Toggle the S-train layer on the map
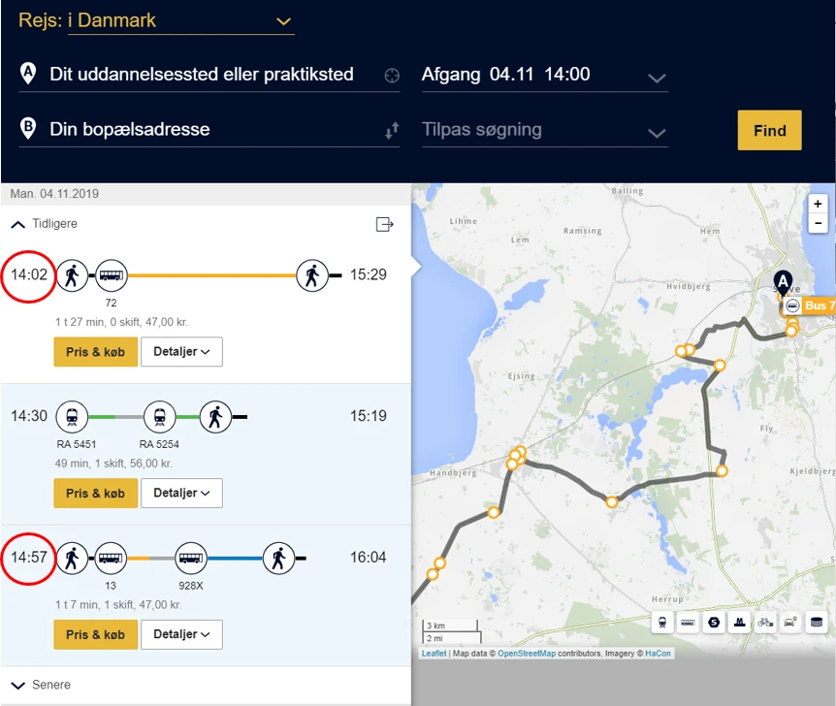The width and height of the screenshot is (836, 706). click(714, 622)
